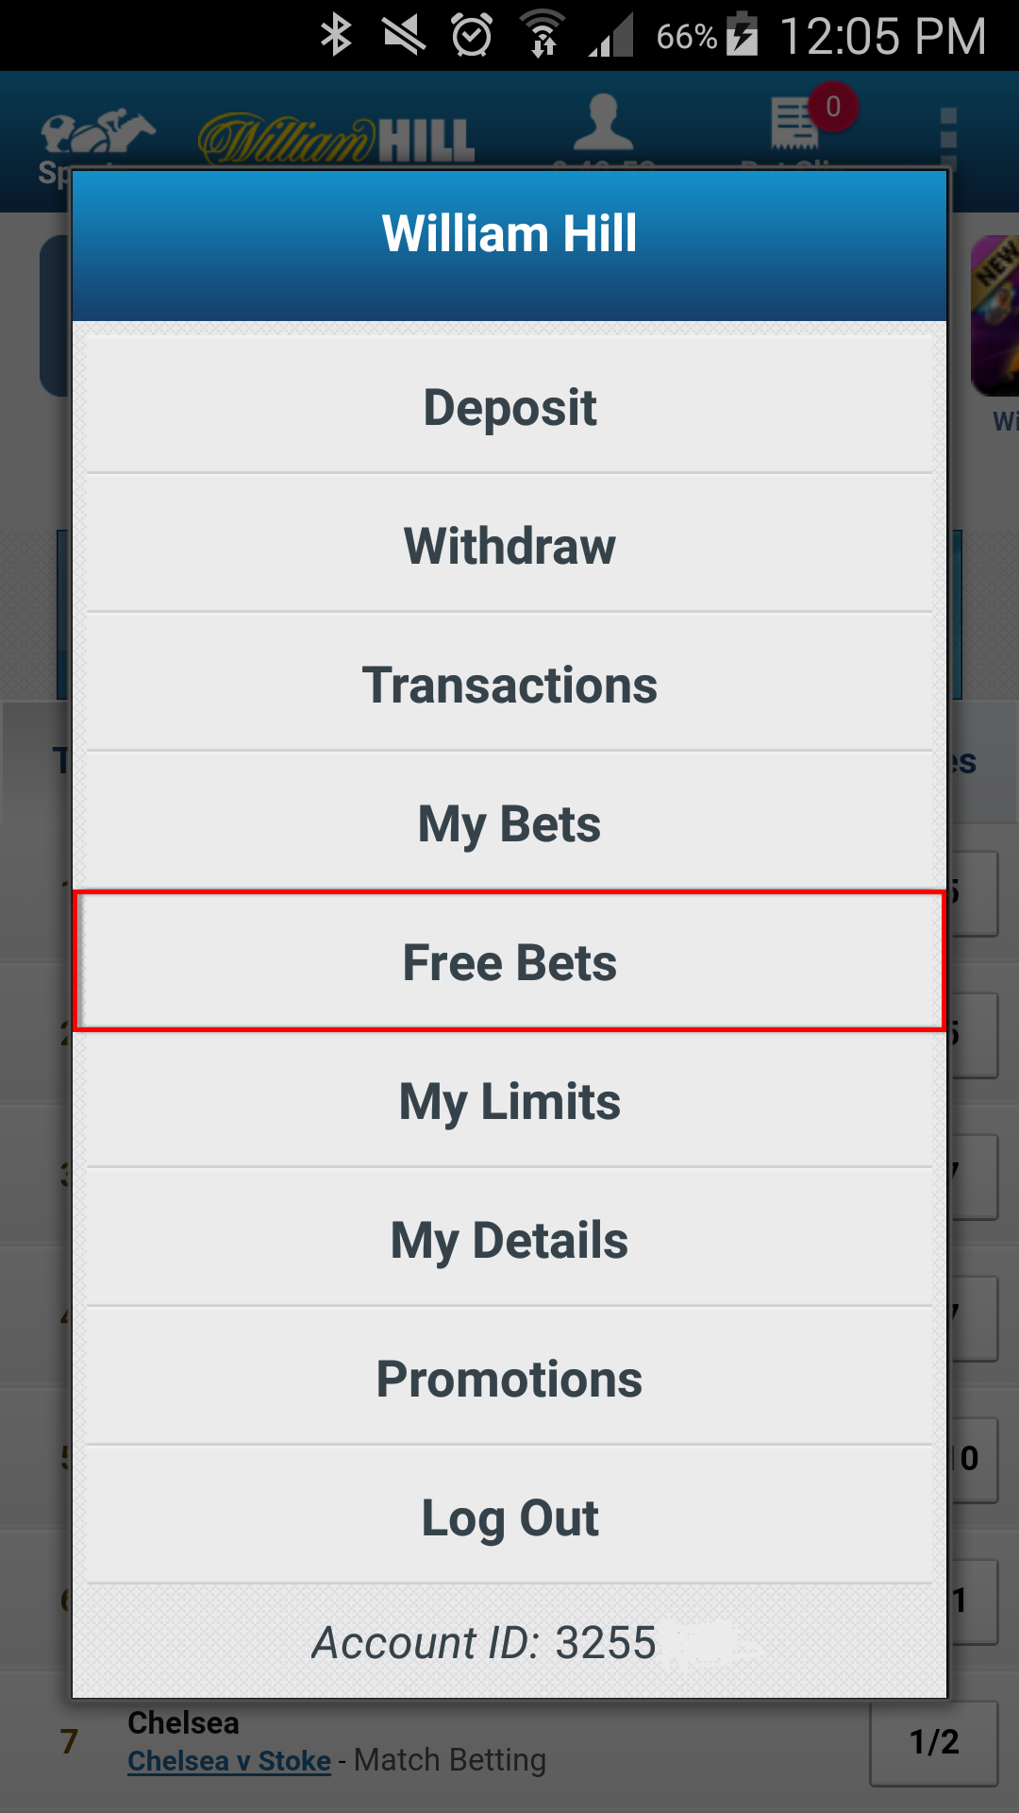Tap the account profile silhouette icon

pyautogui.click(x=604, y=123)
